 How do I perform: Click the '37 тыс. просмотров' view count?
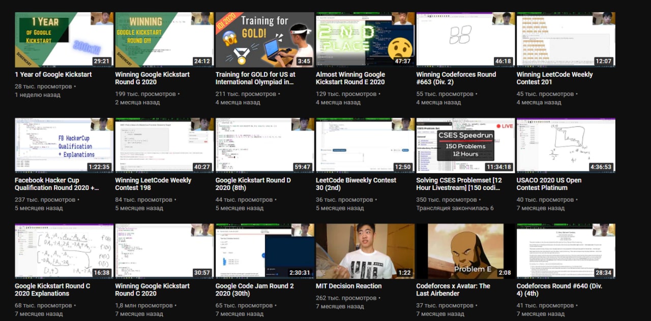coord(445,305)
